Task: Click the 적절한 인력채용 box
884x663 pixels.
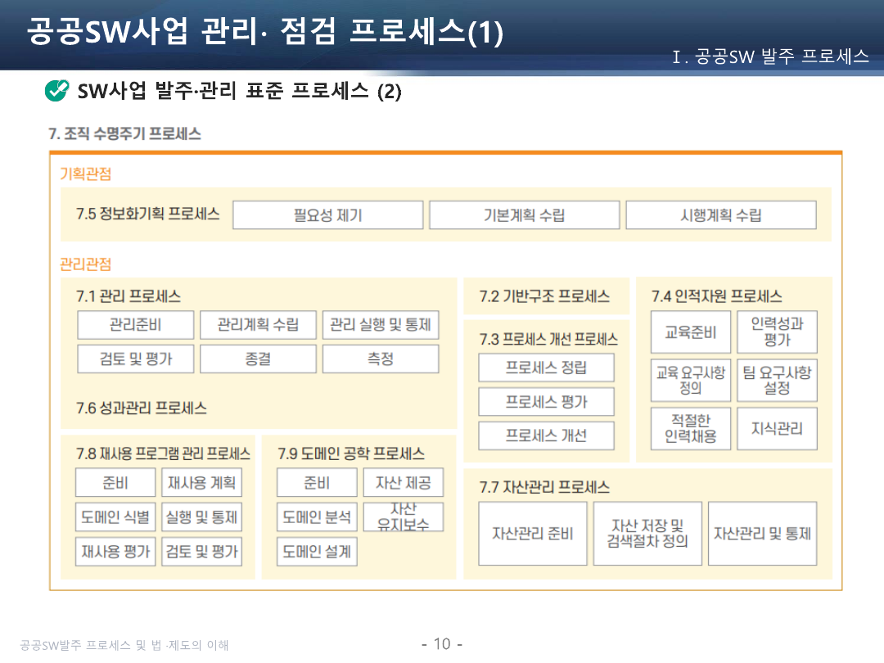Action: [x=690, y=428]
